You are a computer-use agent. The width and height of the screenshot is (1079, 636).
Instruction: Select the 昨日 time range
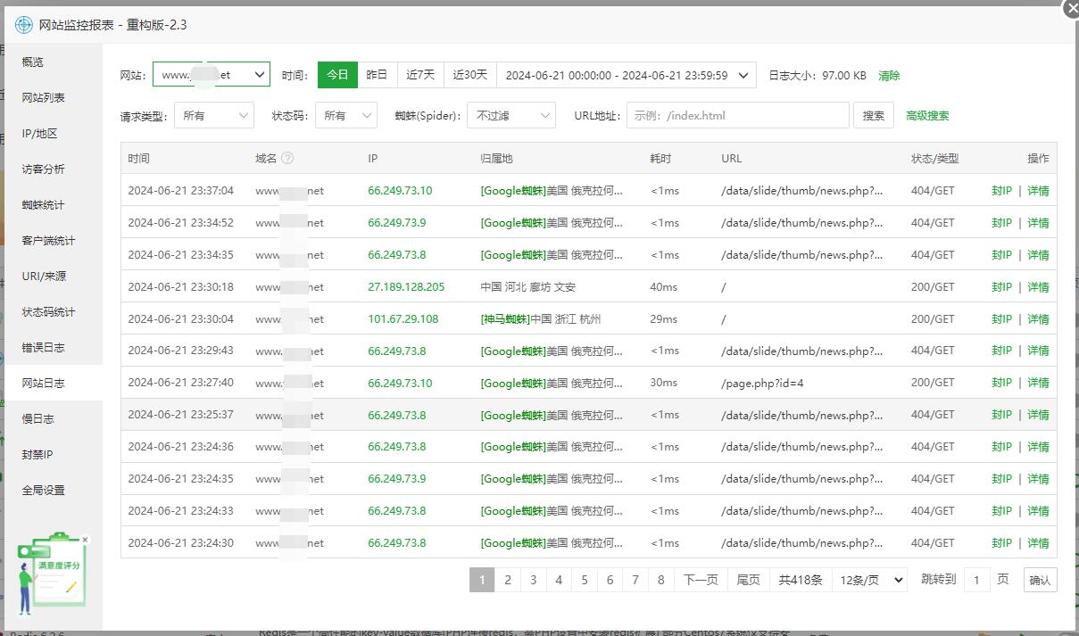point(377,75)
